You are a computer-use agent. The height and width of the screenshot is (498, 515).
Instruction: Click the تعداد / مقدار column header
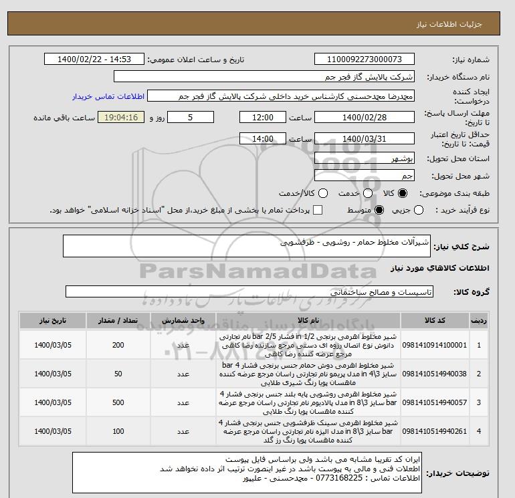coord(118,321)
